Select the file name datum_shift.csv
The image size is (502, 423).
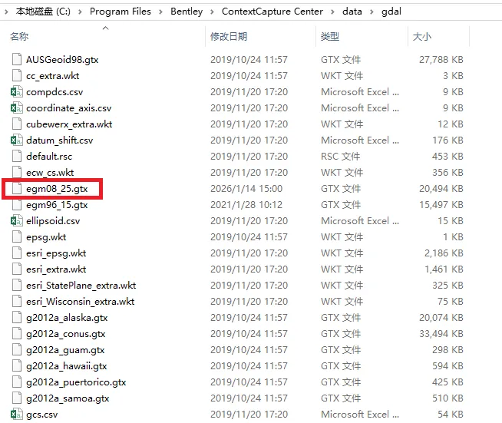(x=60, y=140)
